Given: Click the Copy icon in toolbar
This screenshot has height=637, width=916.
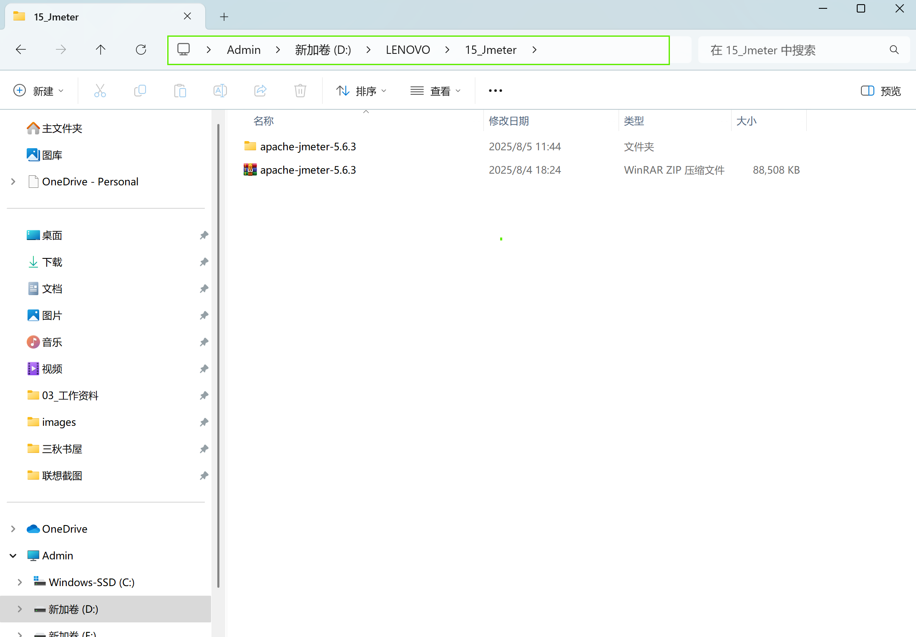Looking at the screenshot, I should [x=140, y=91].
